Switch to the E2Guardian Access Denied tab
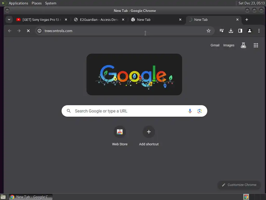 point(99,20)
